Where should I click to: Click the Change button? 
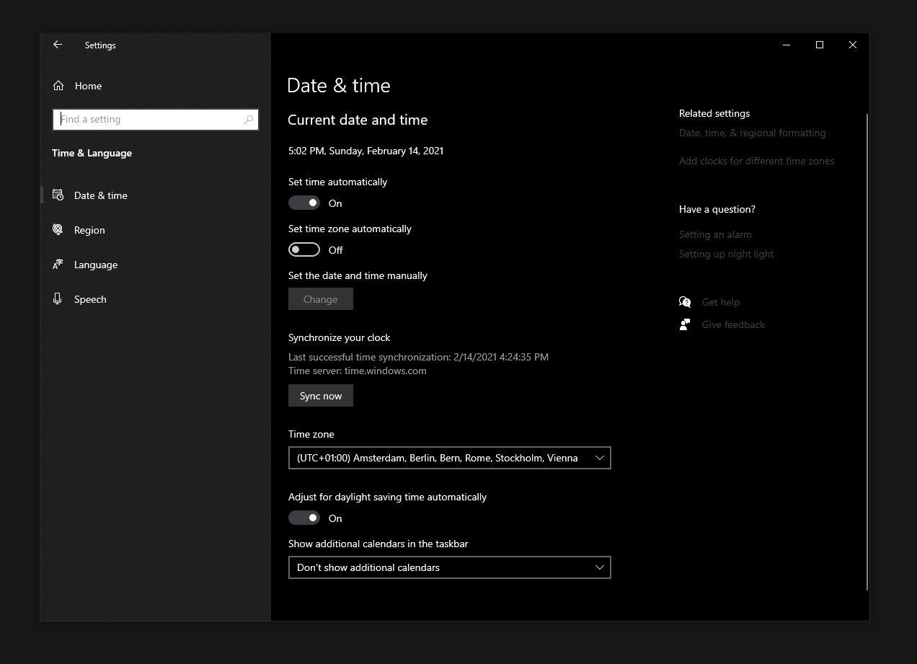321,299
